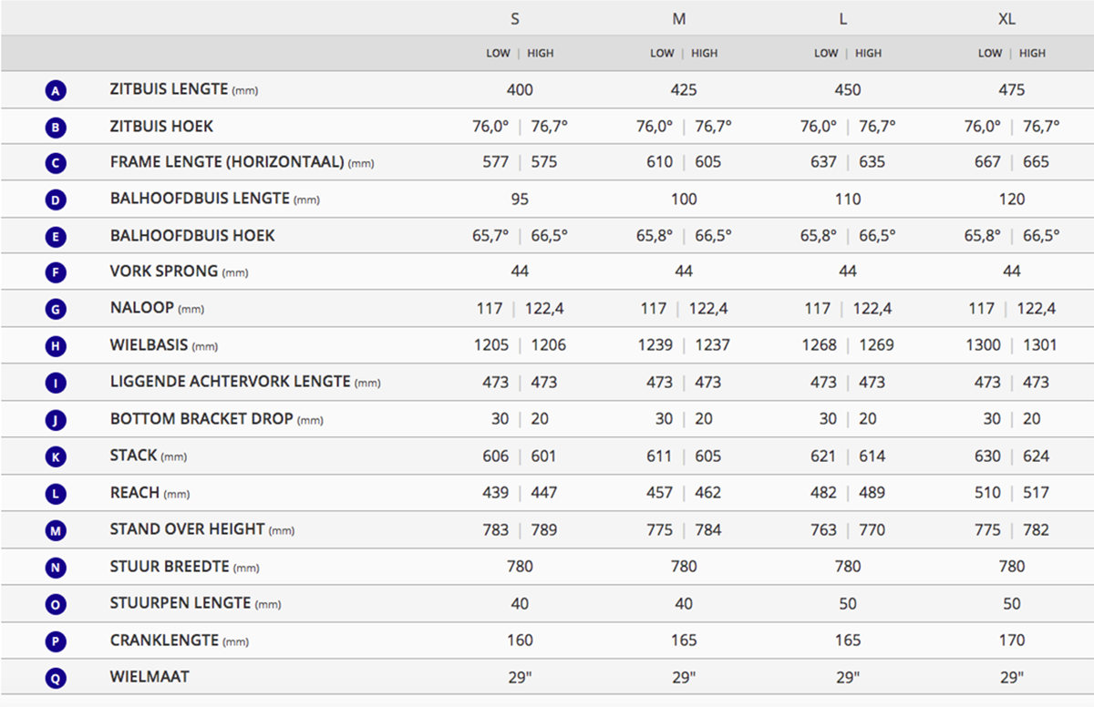The image size is (1094, 707).
Task: Select the L badge for Reach
Action: click(56, 494)
